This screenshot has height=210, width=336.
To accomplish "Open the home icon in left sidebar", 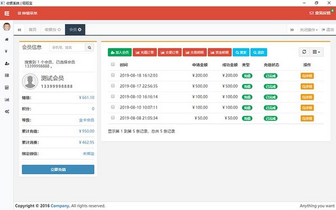I will [7, 39].
